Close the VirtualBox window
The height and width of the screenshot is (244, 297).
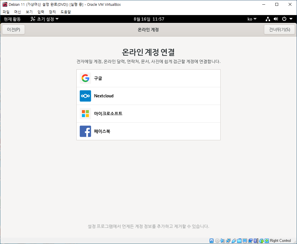click(x=290, y=4)
